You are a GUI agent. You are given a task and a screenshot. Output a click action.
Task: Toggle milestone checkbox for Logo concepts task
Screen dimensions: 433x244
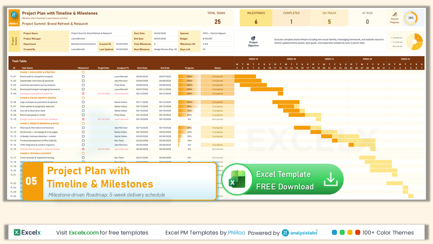(83, 102)
